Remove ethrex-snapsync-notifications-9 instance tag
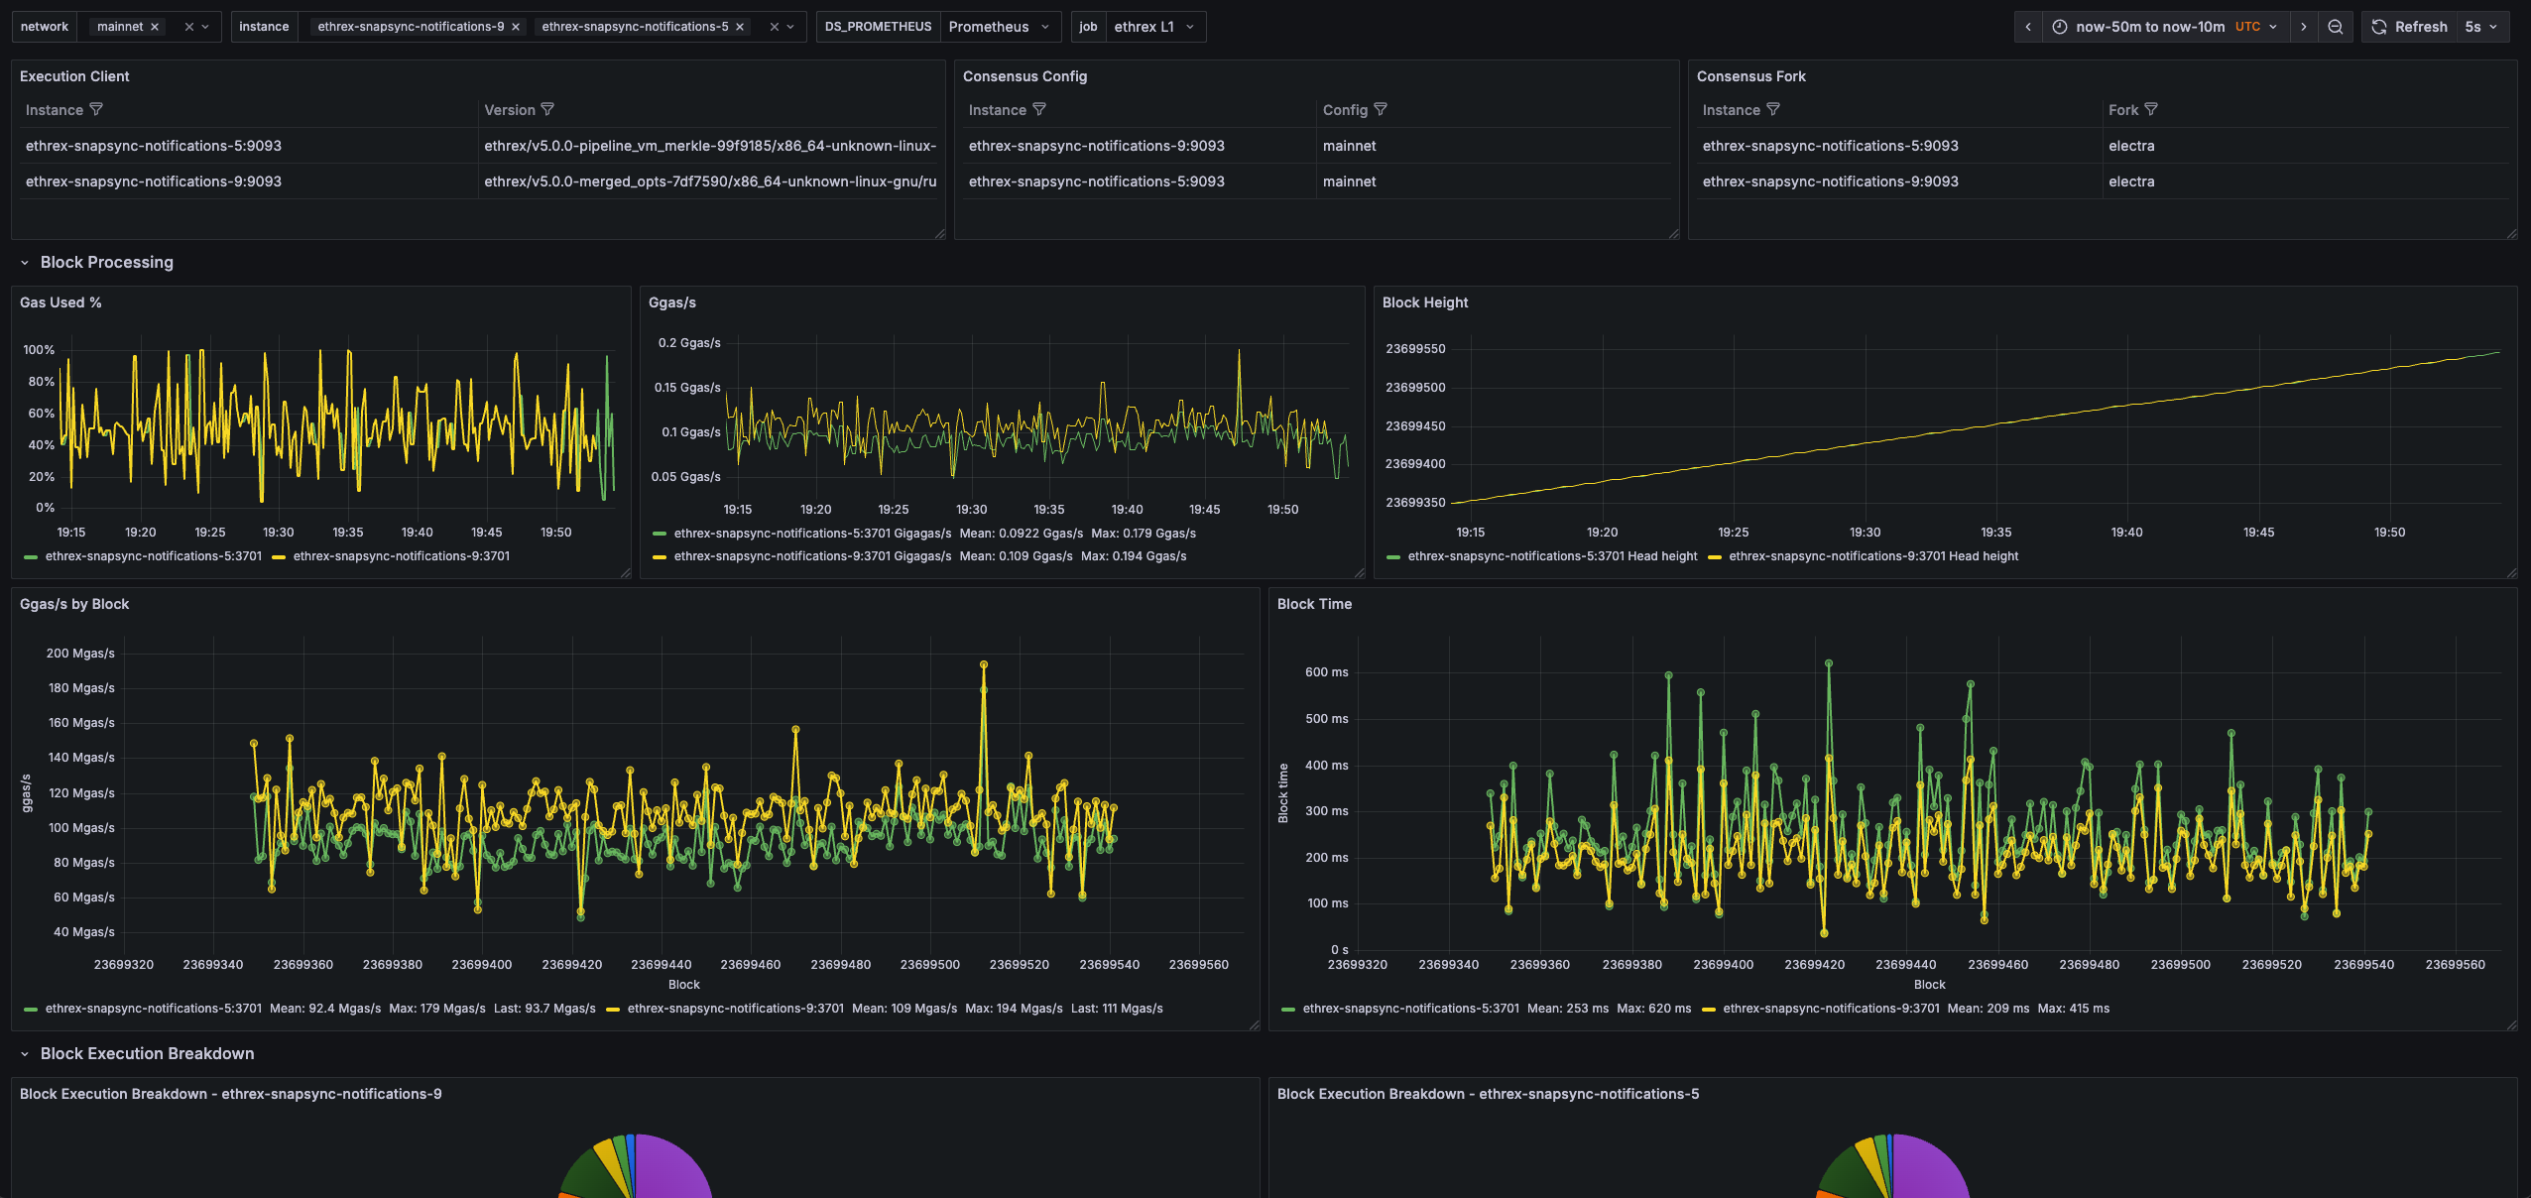The image size is (2531, 1198). click(516, 27)
